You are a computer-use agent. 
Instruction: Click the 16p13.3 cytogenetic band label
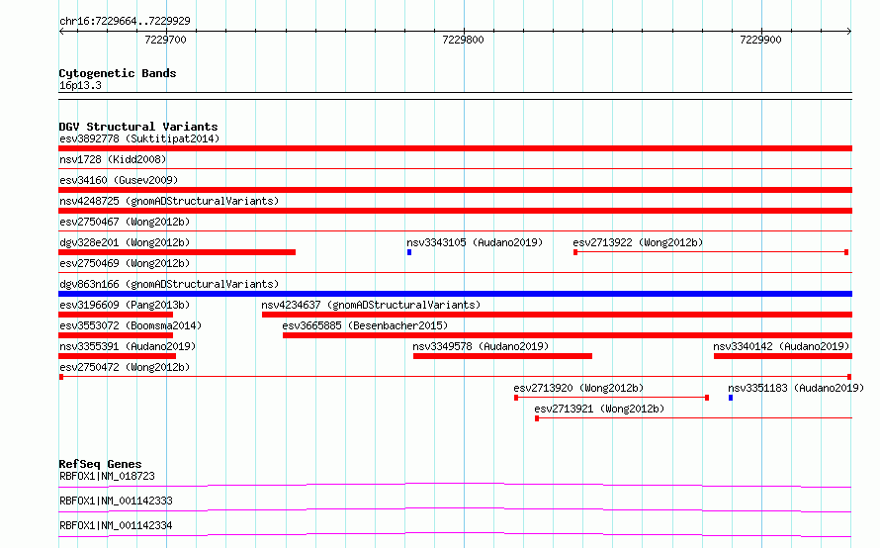pyautogui.click(x=80, y=85)
